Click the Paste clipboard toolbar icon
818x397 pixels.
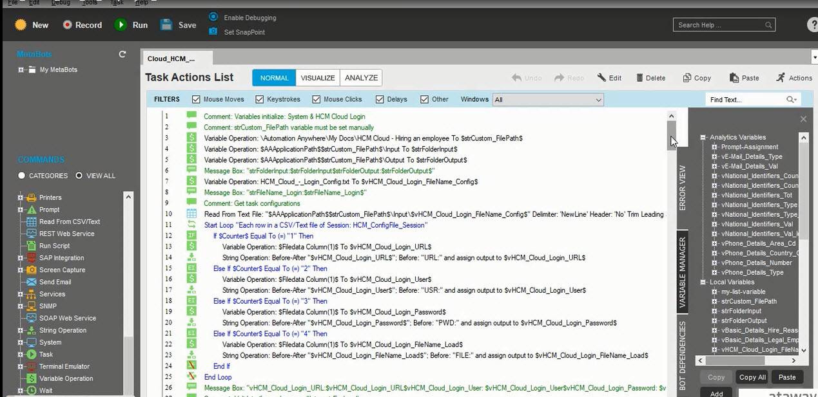click(734, 78)
